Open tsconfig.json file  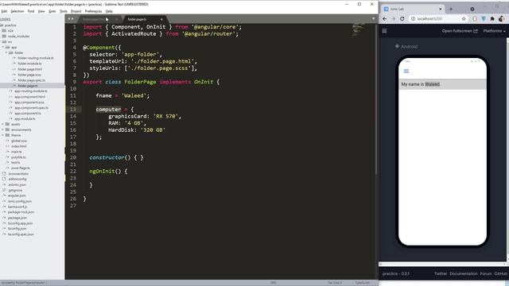coord(17,229)
